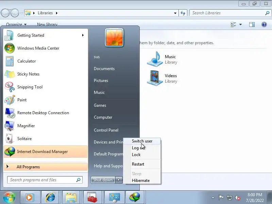Open the red toolbox taskbar icon
Screen dimensions: 272x204
(92, 198)
